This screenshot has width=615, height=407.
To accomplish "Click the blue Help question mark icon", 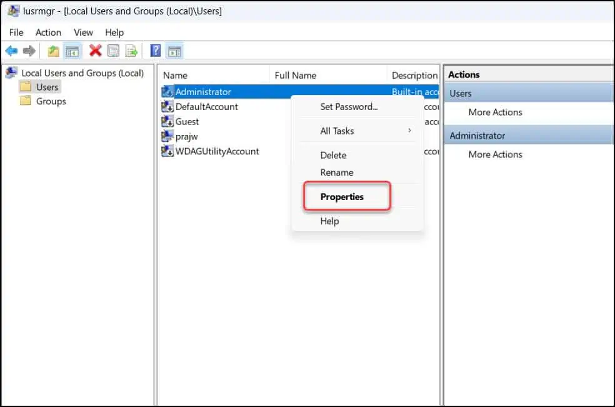I will tap(156, 51).
